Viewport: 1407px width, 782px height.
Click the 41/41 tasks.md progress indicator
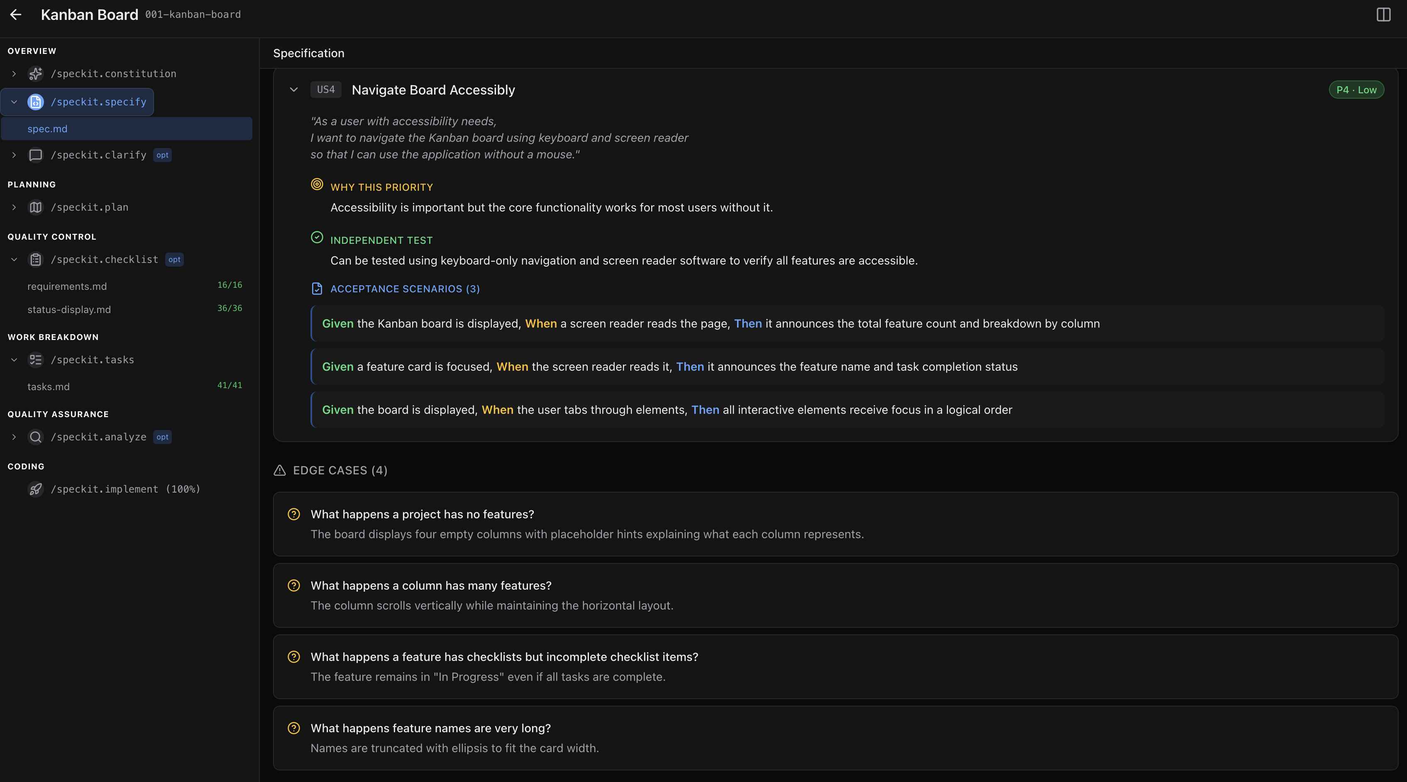(x=230, y=385)
